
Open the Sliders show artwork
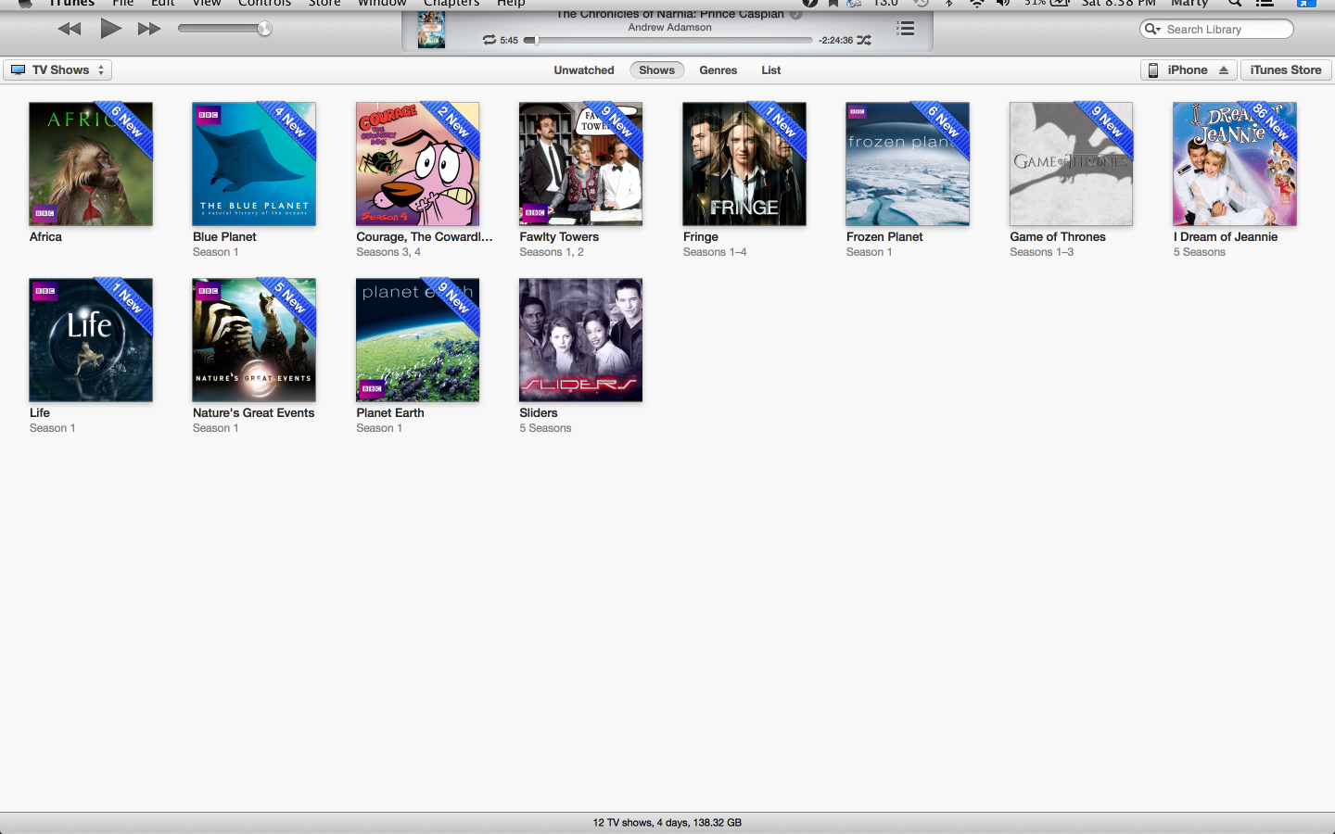581,340
